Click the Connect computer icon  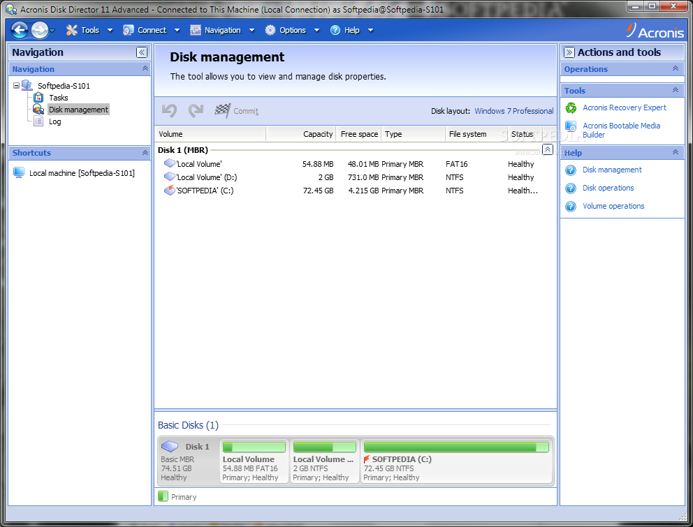pyautogui.click(x=128, y=30)
